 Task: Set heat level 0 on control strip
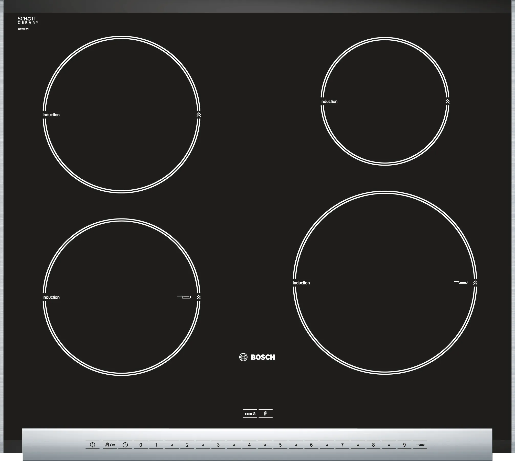[141, 445]
